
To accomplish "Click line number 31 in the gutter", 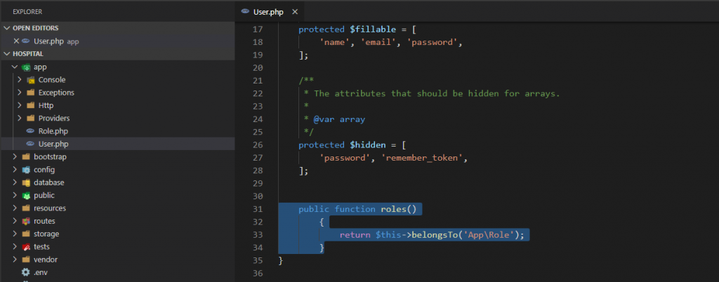I will pos(257,209).
